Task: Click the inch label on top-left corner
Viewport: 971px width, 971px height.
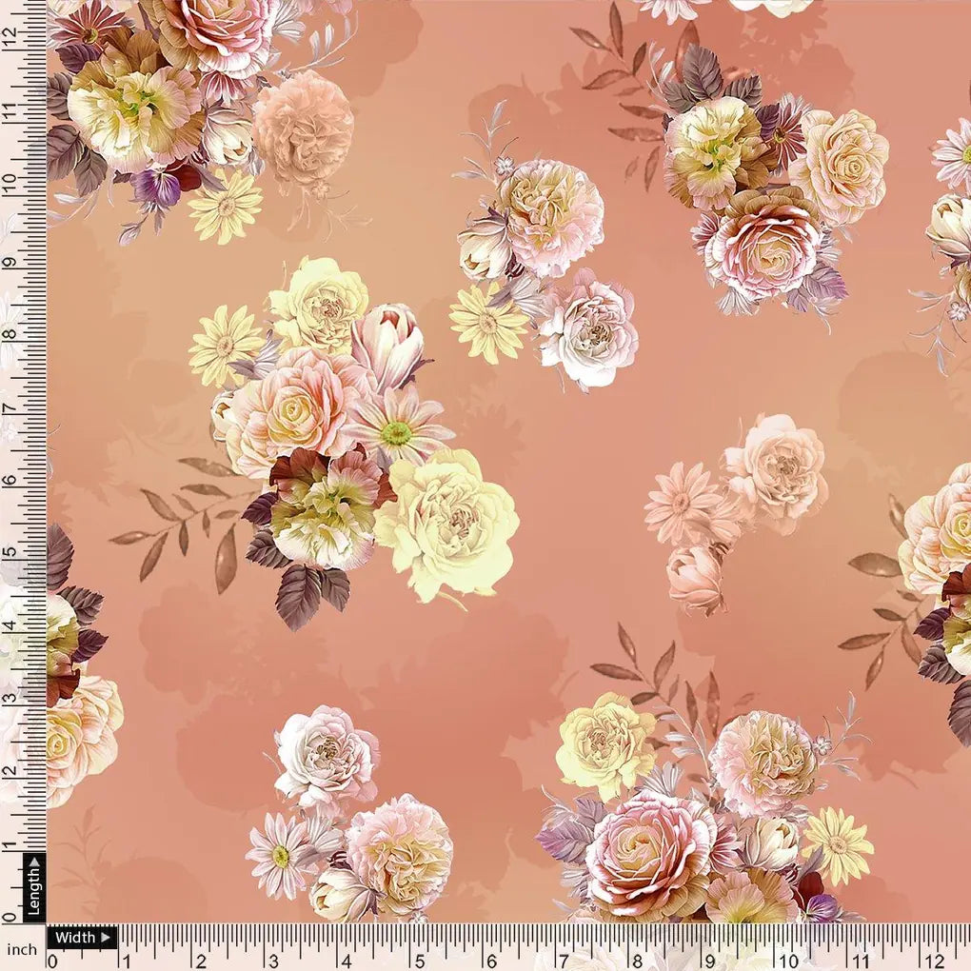Action: click(x=22, y=948)
